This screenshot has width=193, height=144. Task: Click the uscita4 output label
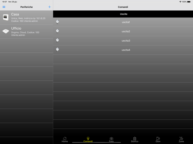(126, 50)
